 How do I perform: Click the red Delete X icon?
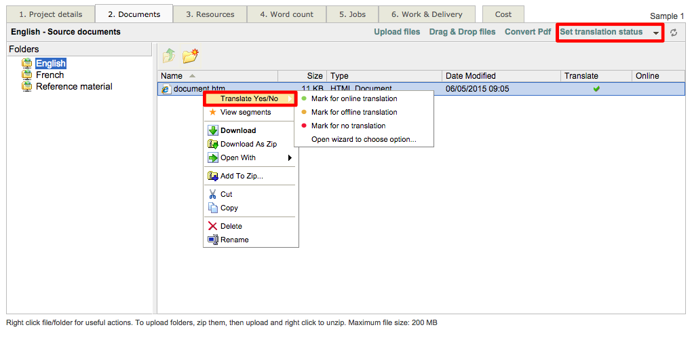[x=213, y=226]
